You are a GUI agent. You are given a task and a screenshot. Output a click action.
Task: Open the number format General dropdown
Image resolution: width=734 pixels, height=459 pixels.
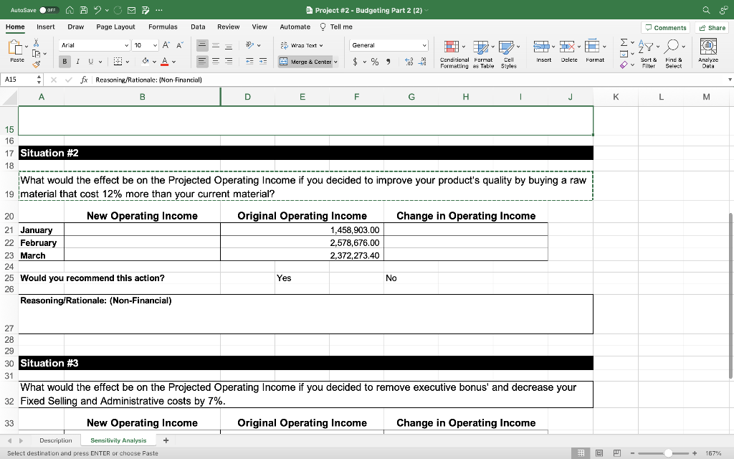tap(389, 44)
